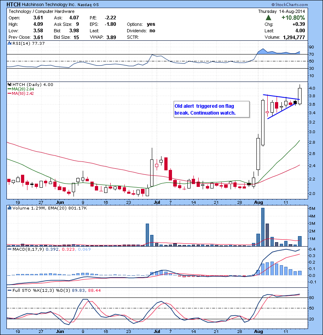Click the P/E value -2.22
The height and width of the screenshot is (335, 323).
110,18
